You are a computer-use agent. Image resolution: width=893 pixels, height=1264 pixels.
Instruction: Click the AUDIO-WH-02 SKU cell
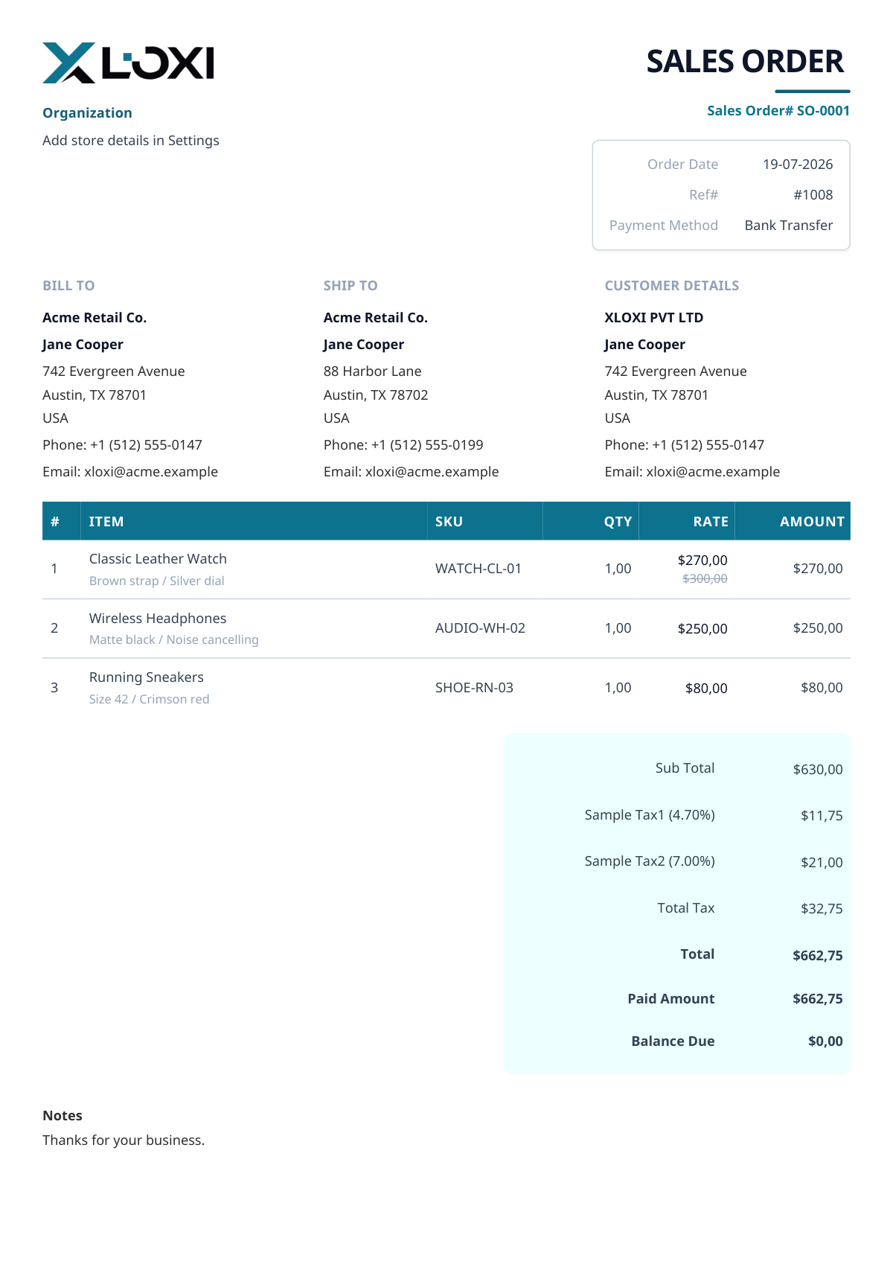[x=480, y=628]
